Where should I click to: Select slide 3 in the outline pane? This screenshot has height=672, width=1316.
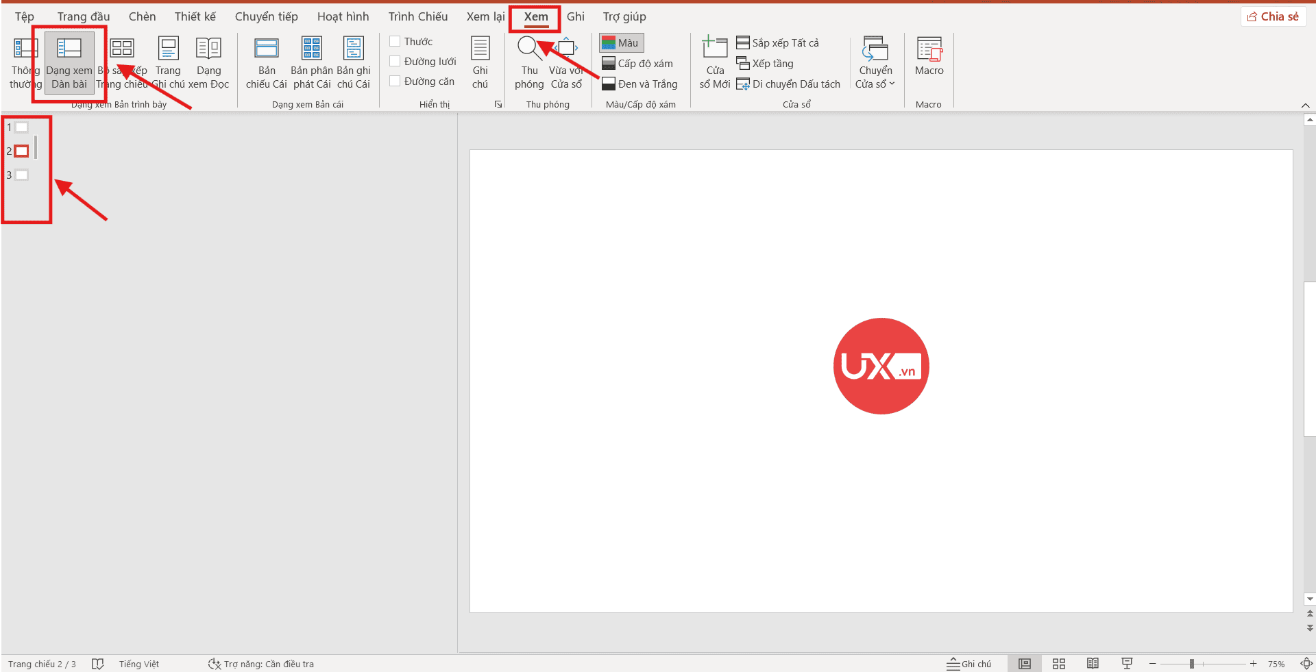pyautogui.click(x=21, y=175)
